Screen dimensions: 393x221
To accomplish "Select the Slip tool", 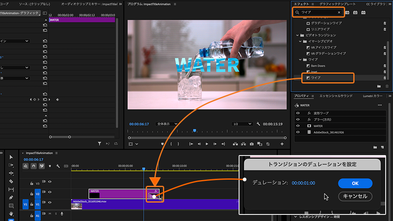I will click(x=11, y=189).
